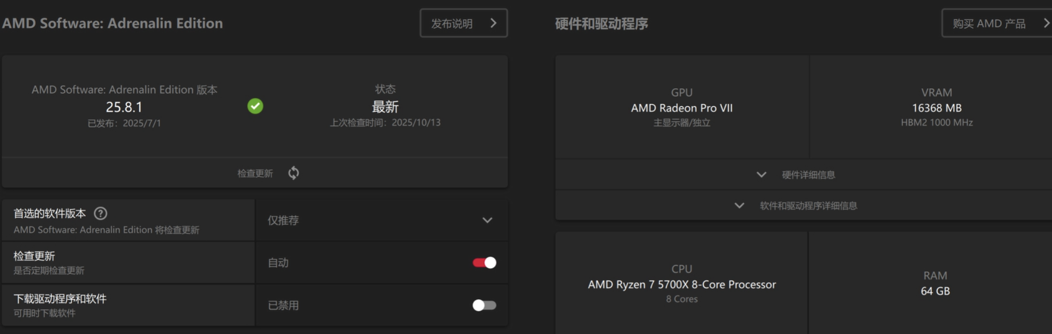
Task: Click the chevron beside 软件和驱动程序详细信息
Action: coord(739,206)
